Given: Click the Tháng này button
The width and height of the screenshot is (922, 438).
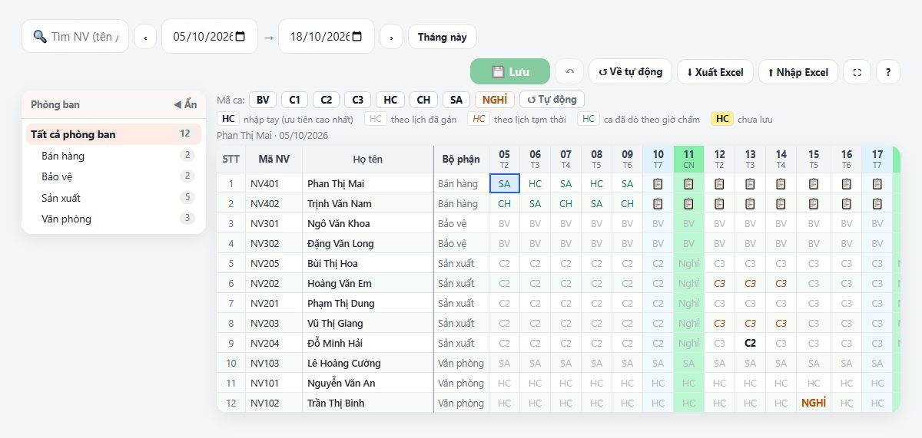Looking at the screenshot, I should click(443, 37).
